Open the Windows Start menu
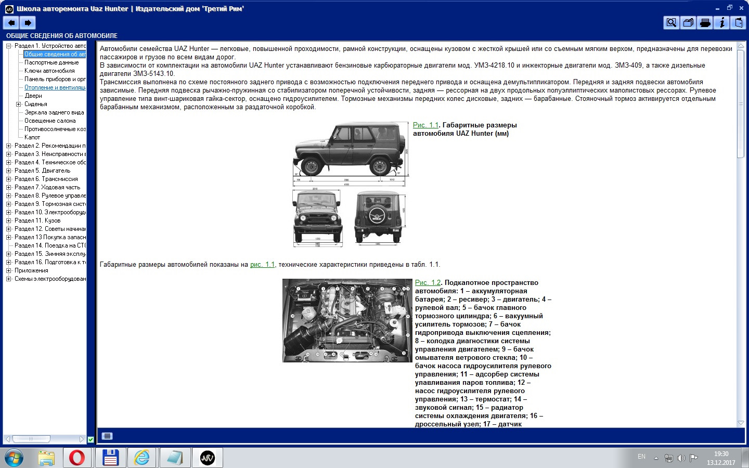Image resolution: width=749 pixels, height=468 pixels. 15,458
